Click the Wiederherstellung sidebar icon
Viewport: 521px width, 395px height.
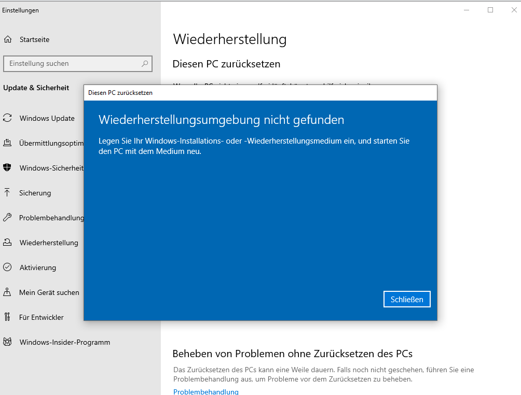pos(7,242)
